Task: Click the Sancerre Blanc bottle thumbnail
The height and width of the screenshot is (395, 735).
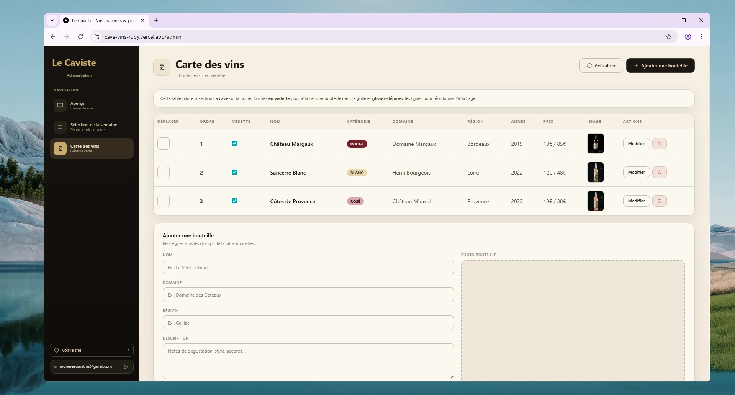Action: click(x=595, y=172)
